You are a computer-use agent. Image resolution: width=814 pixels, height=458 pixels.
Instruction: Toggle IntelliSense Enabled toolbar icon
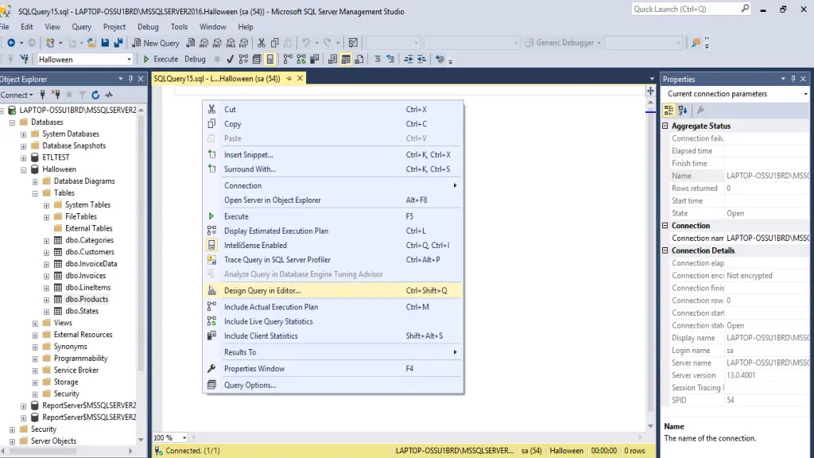coord(270,59)
